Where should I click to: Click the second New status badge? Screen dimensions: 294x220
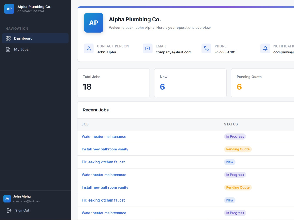(230, 200)
